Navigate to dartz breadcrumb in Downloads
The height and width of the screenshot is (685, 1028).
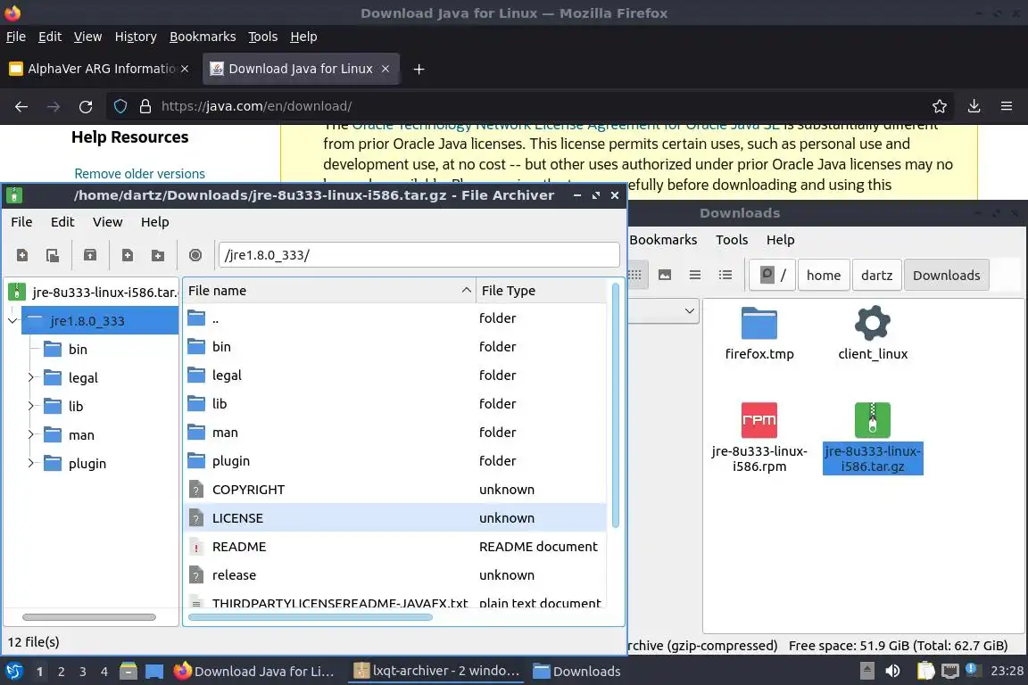(x=876, y=276)
